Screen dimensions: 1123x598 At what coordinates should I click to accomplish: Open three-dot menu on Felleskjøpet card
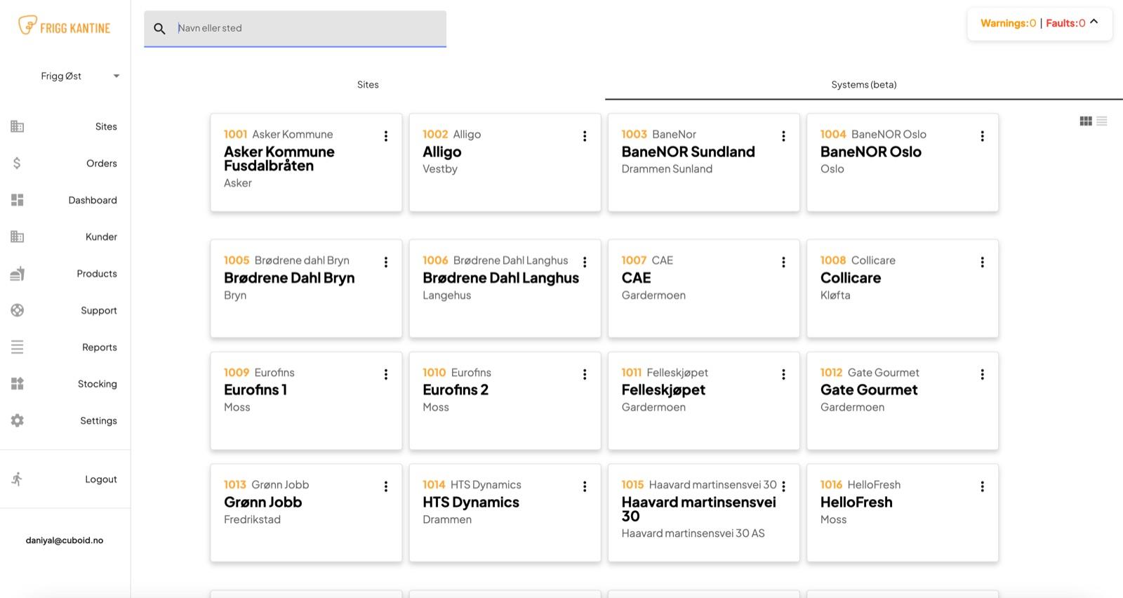pos(783,375)
